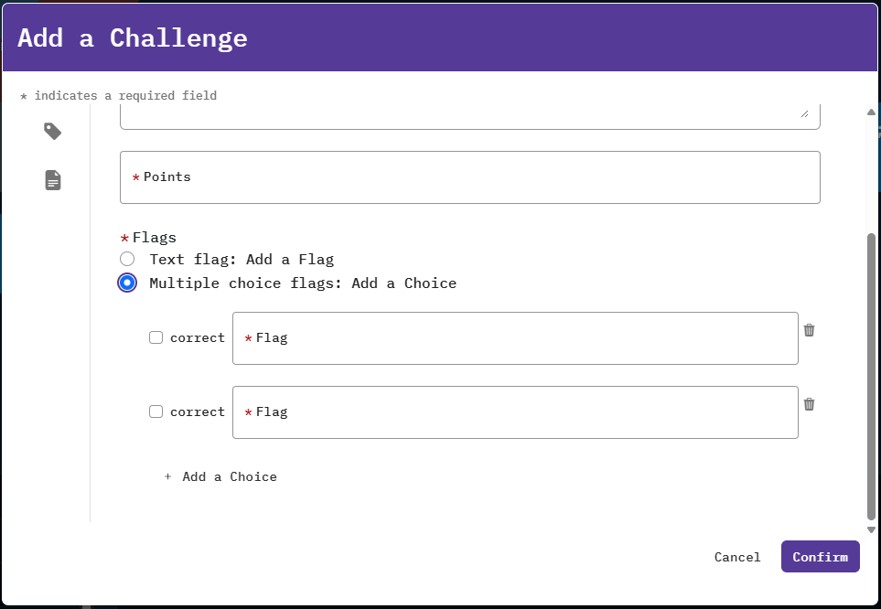This screenshot has width=881, height=609.
Task: Delete the second flag choice with trash icon
Action: pyautogui.click(x=809, y=404)
